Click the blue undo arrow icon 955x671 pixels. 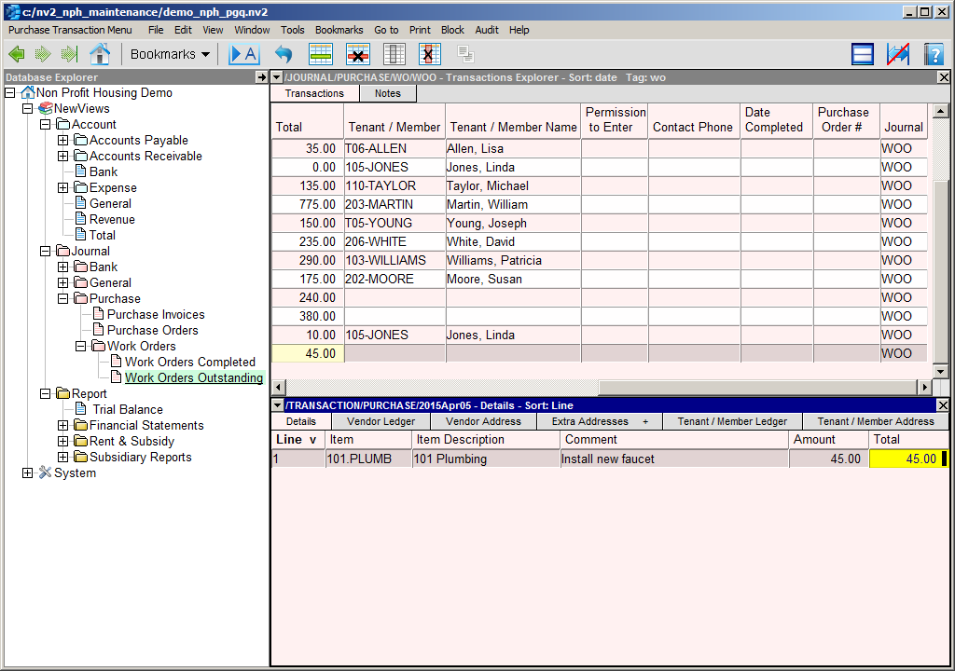pyautogui.click(x=284, y=54)
